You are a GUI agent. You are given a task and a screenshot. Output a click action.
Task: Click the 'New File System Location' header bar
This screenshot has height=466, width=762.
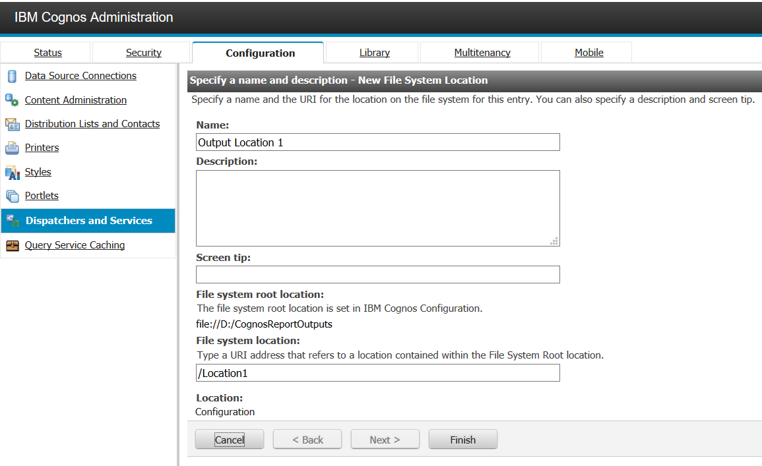(x=474, y=80)
